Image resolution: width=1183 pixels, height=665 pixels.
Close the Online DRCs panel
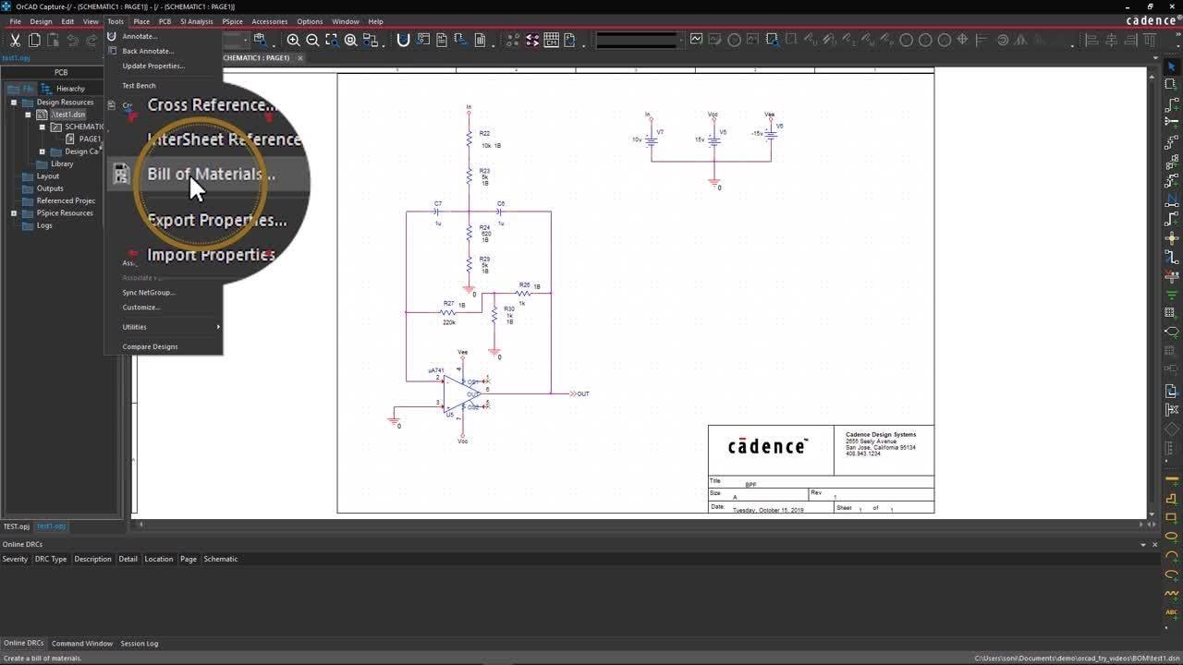click(1155, 545)
